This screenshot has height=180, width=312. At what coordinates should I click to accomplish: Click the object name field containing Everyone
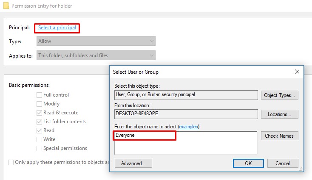186,142
